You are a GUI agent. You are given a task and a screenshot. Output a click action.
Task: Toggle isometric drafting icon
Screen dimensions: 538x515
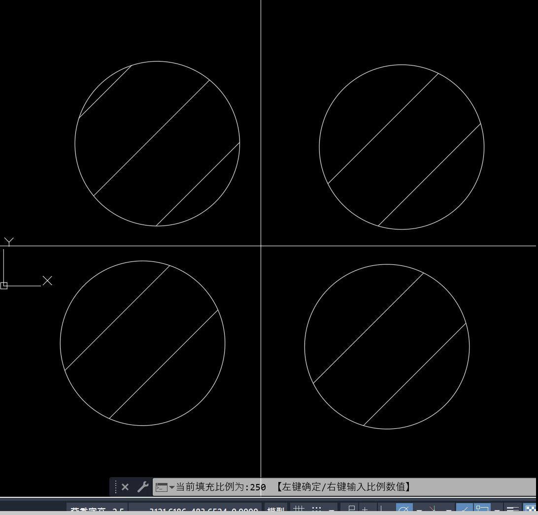[x=434, y=510]
